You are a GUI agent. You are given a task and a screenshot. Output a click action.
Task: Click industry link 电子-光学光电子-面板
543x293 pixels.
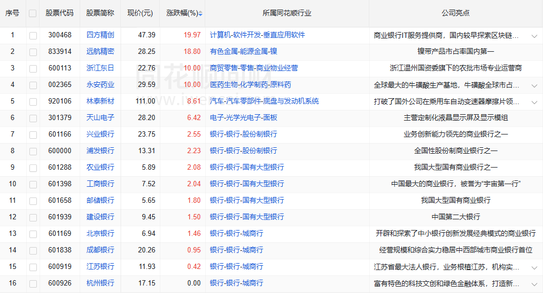pos(244,117)
